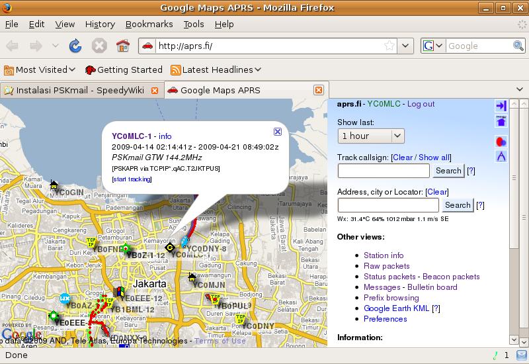Click Search next to Track callsign field
The height and width of the screenshot is (364, 529).
(x=448, y=171)
